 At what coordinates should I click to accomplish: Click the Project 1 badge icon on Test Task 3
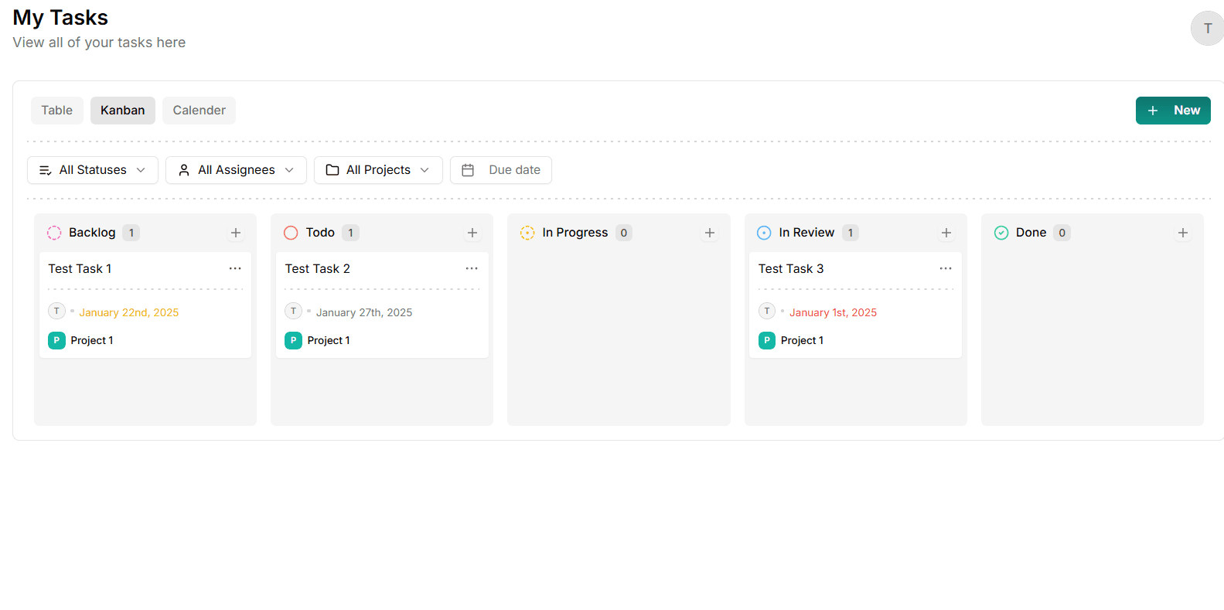[767, 340]
